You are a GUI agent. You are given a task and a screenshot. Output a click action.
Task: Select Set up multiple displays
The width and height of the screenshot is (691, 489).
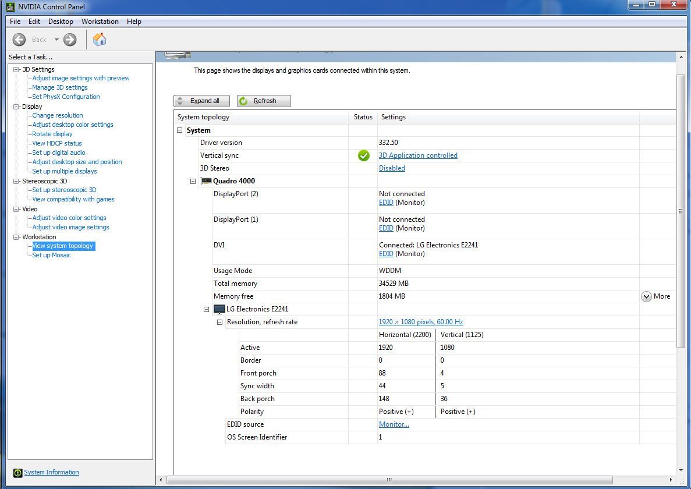(x=65, y=171)
